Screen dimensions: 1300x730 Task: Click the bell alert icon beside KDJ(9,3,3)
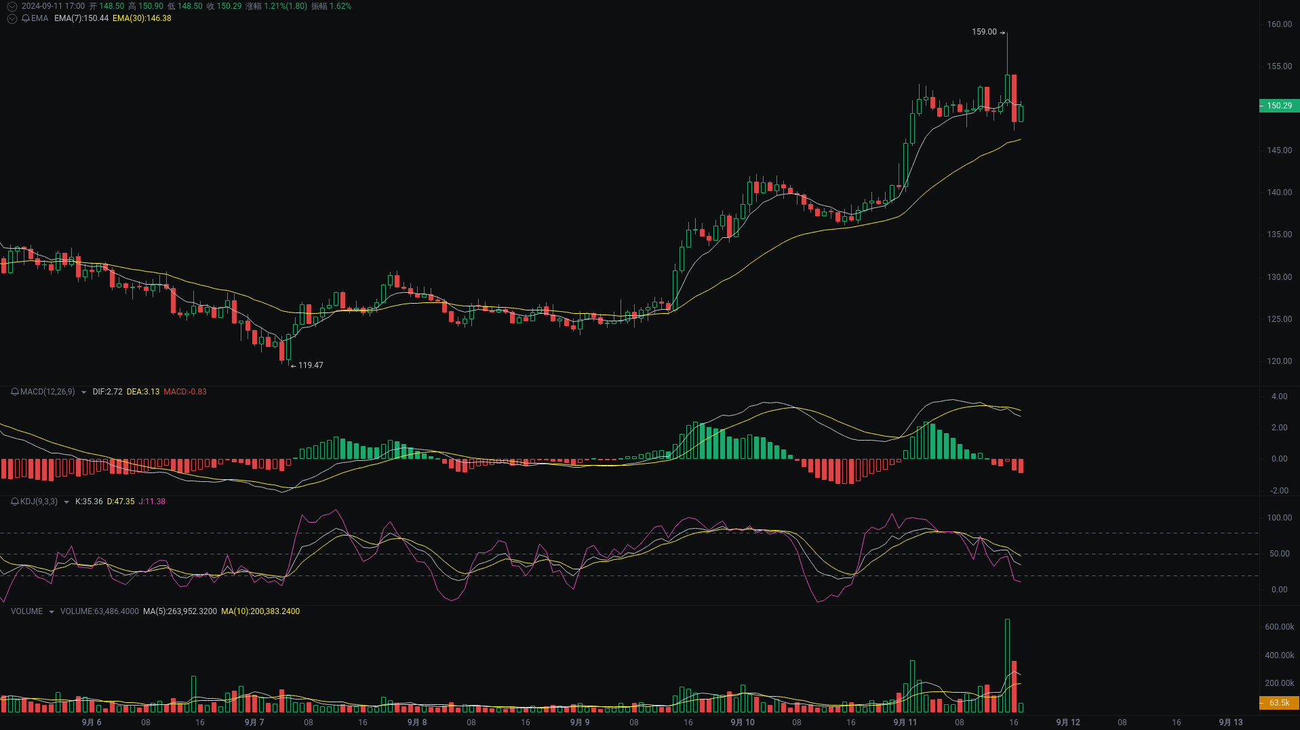(15, 502)
